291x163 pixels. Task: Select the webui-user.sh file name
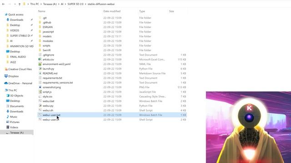(x=50, y=120)
